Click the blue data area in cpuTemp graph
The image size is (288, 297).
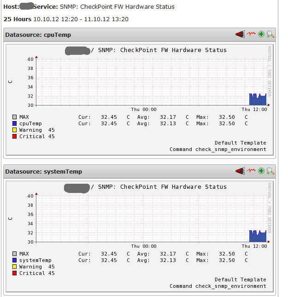258,100
